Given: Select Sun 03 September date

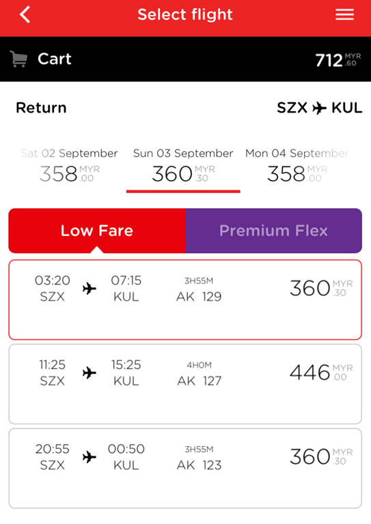Looking at the screenshot, I should tap(183, 166).
